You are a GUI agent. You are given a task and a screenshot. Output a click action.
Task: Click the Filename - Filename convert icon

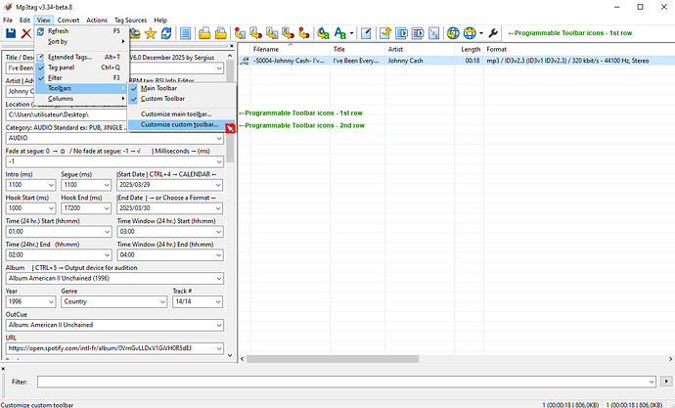(x=272, y=33)
